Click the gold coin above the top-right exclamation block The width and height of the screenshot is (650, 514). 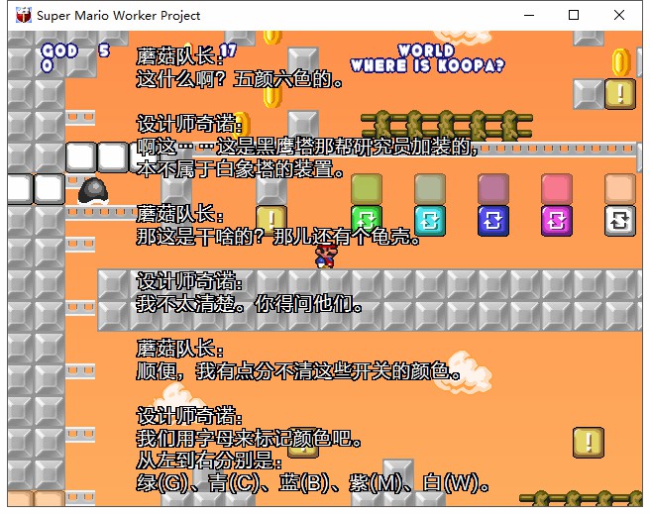point(620,62)
